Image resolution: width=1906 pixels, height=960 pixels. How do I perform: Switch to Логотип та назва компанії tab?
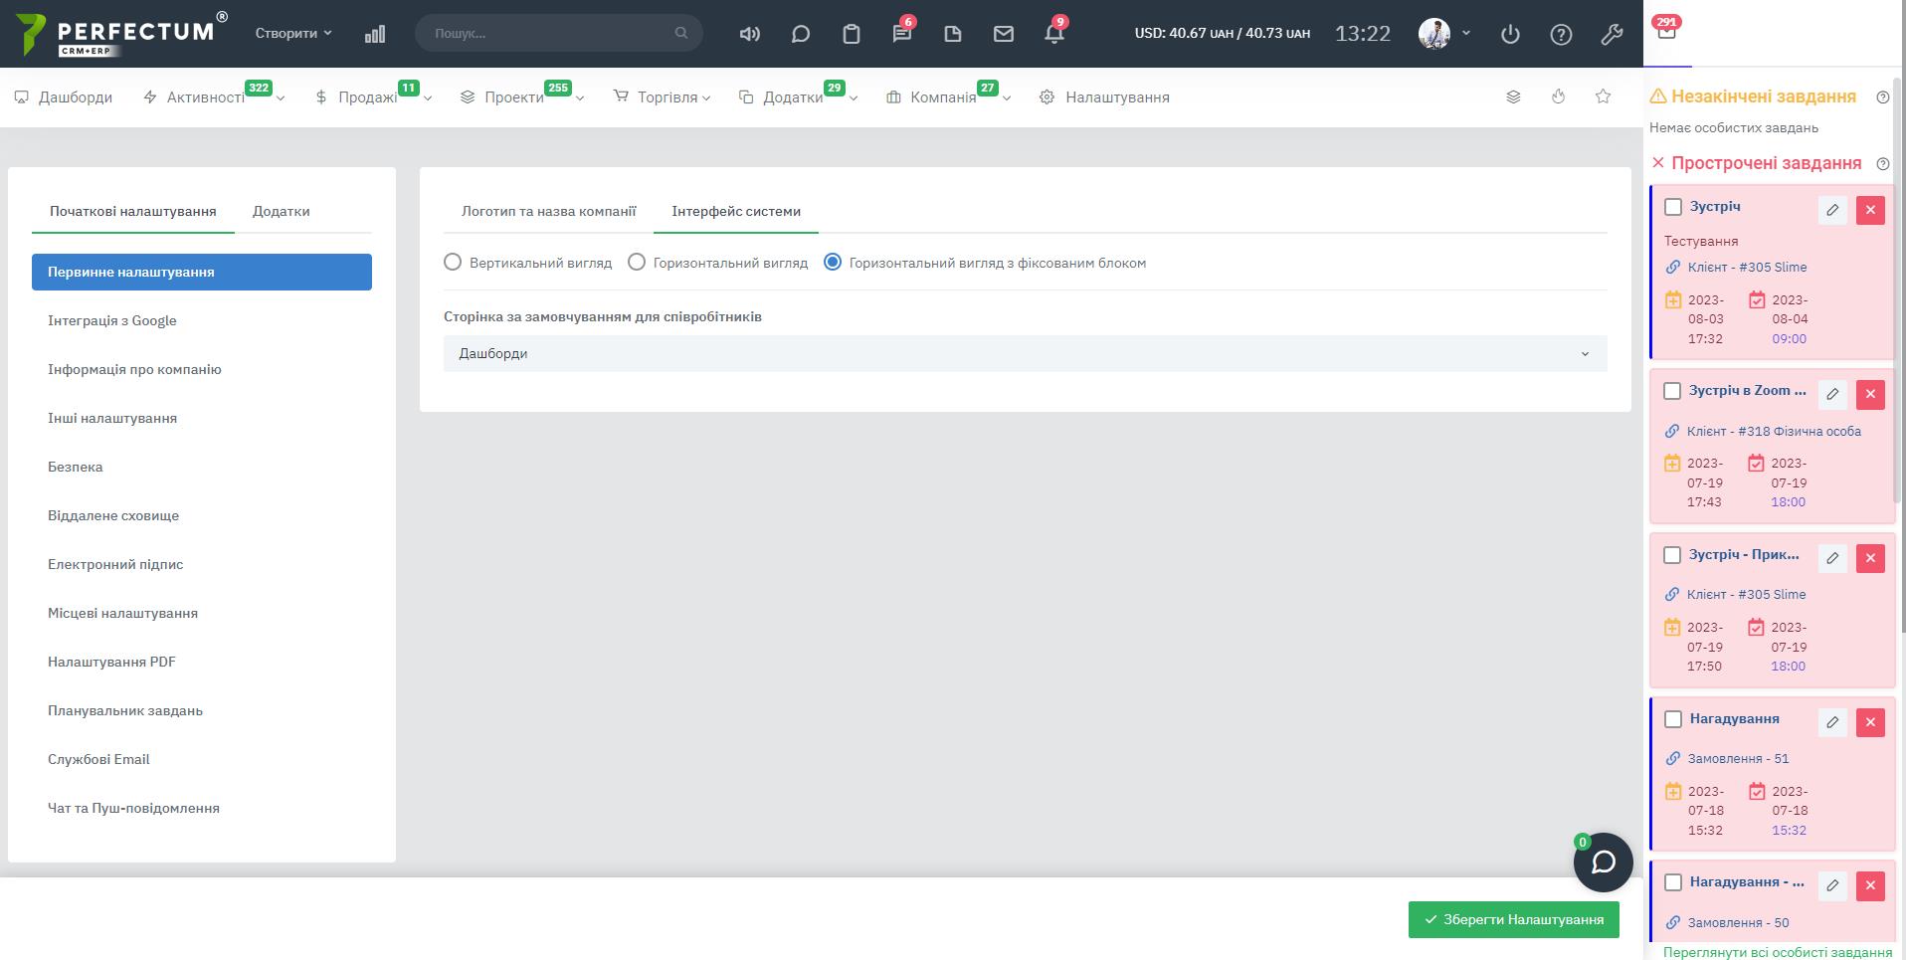pos(548,211)
